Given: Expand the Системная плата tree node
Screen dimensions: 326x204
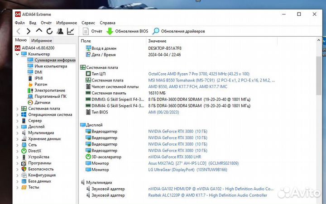Looking at the screenshot, I should tap(17, 109).
